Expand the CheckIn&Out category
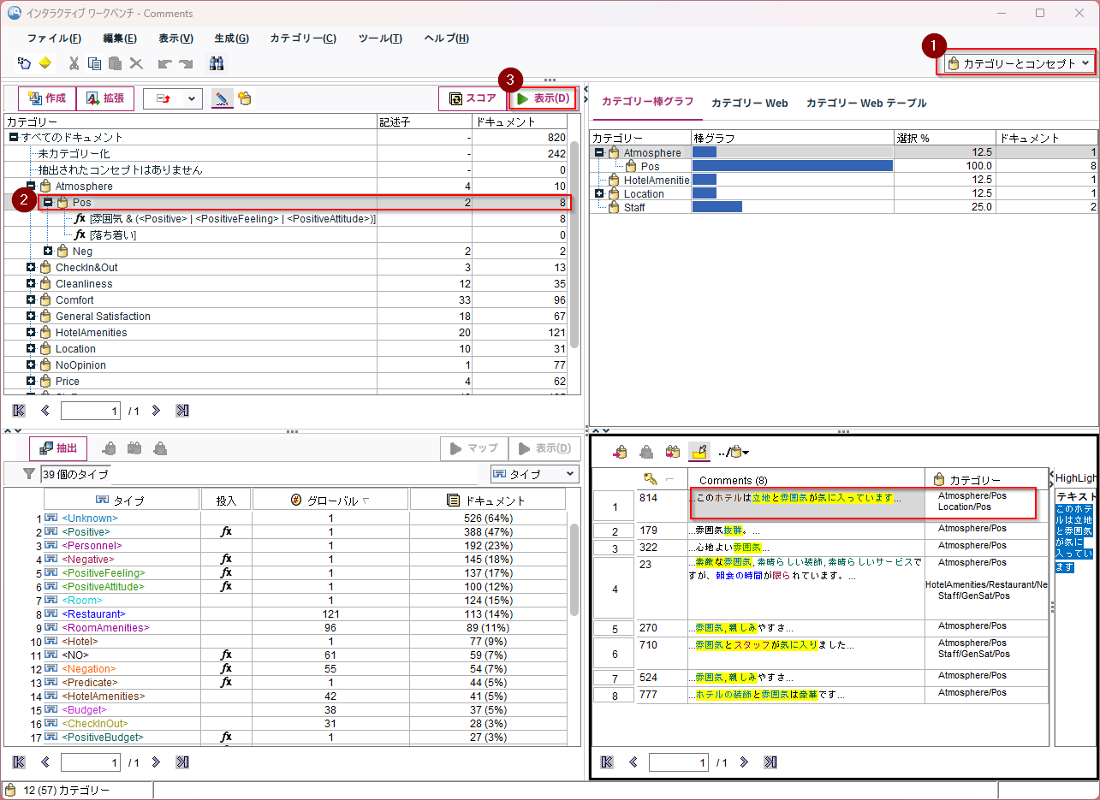The height and width of the screenshot is (800, 1100). pyautogui.click(x=31, y=267)
